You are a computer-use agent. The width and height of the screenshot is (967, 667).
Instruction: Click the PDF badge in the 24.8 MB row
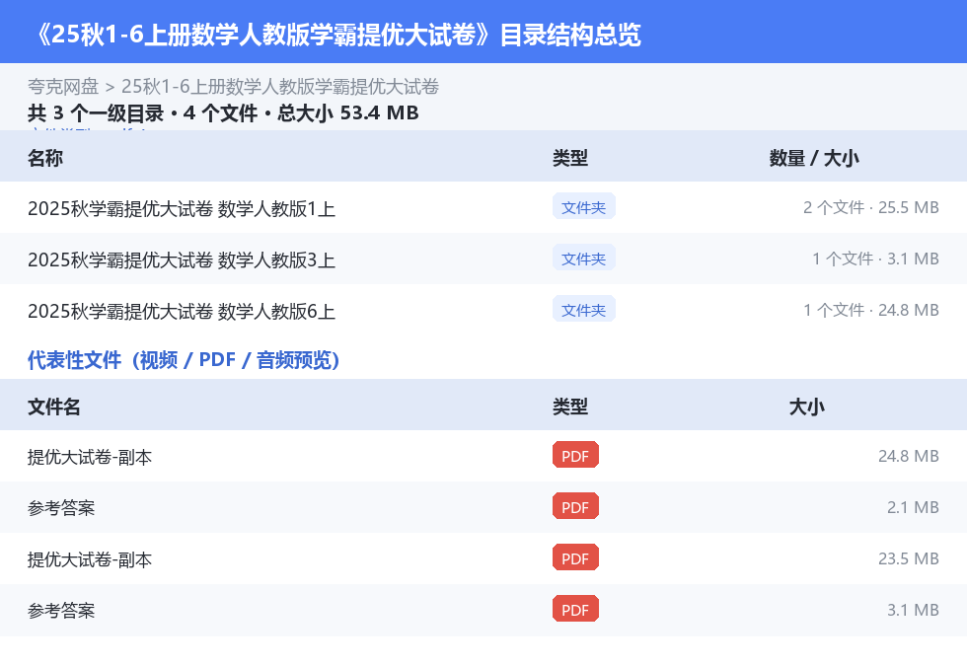pyautogui.click(x=575, y=456)
